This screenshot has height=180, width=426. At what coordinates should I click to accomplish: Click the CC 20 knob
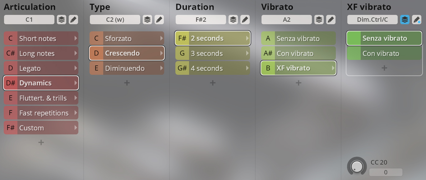357,166
